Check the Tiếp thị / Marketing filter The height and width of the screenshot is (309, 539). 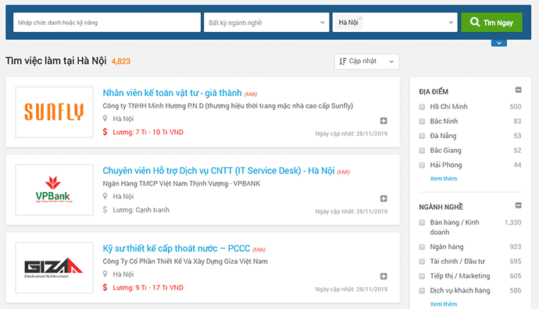coord(422,276)
